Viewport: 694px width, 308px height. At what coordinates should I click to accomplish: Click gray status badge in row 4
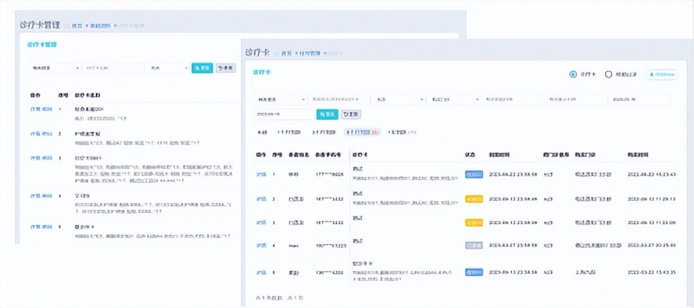pos(473,245)
